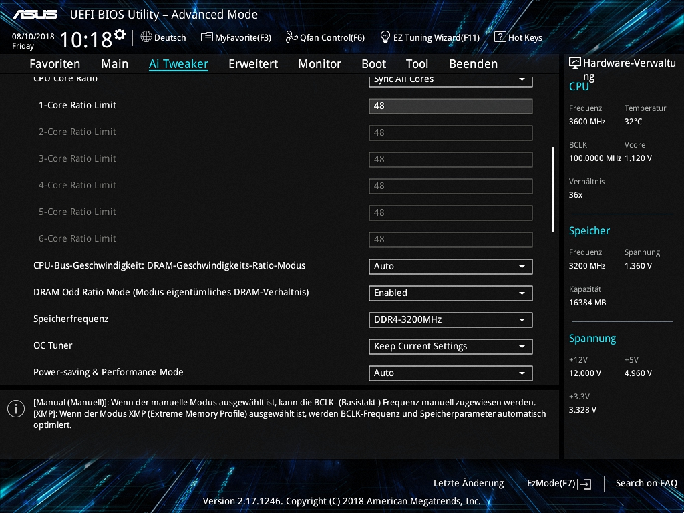The image size is (684, 513).
Task: Select the Ai Tweaker tab
Action: point(178,63)
